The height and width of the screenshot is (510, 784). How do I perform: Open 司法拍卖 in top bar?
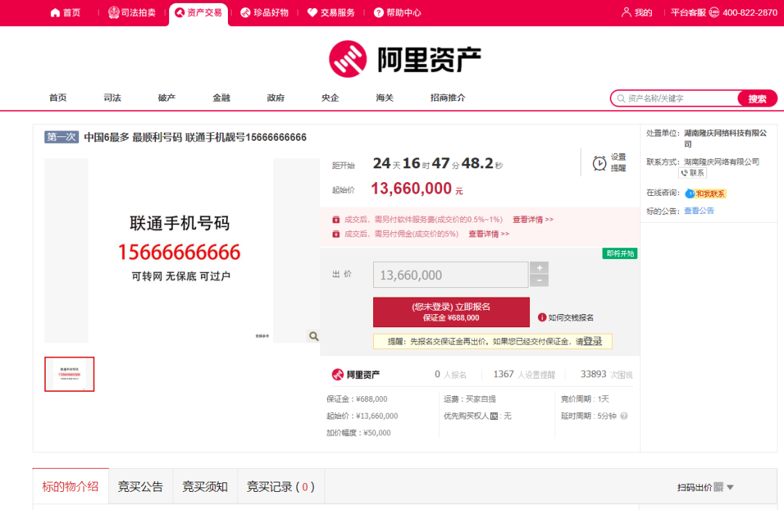pyautogui.click(x=132, y=12)
